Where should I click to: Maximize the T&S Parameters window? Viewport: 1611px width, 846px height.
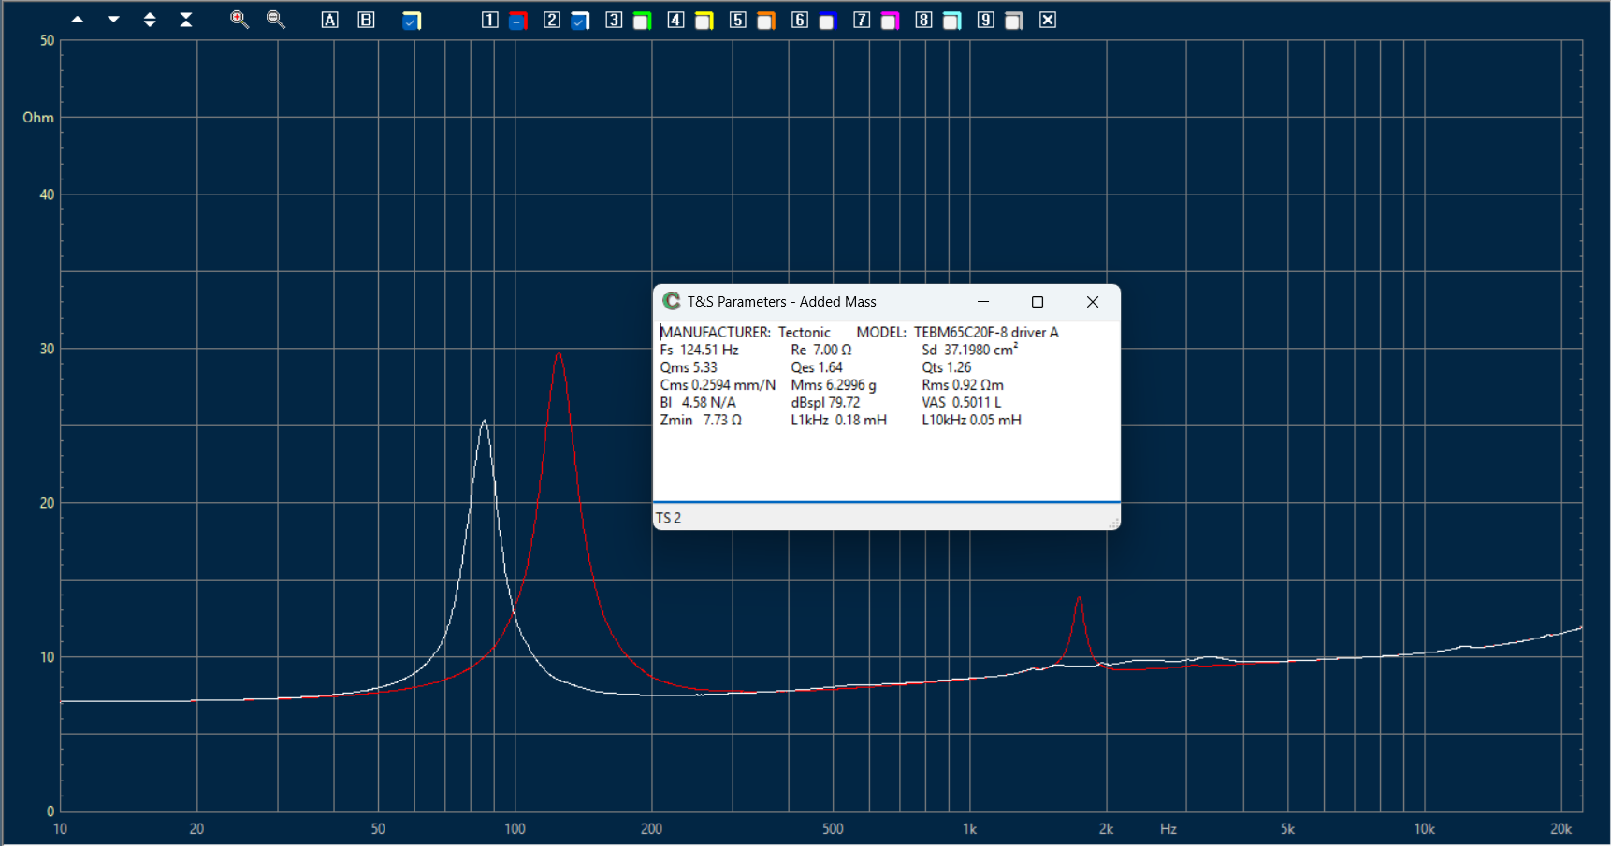[1038, 302]
